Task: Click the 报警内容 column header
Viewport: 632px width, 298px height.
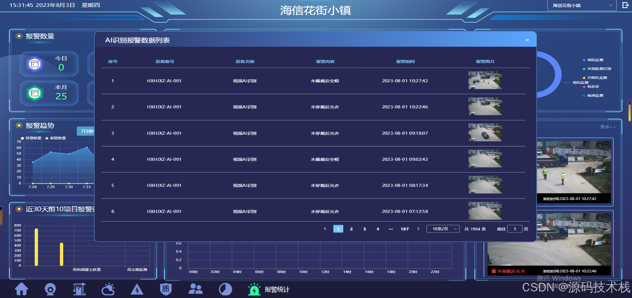Action: coord(325,62)
